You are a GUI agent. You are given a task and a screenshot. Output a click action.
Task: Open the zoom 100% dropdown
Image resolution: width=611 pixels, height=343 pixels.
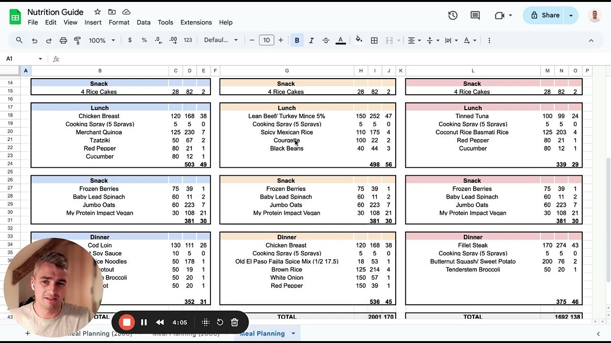tap(102, 40)
